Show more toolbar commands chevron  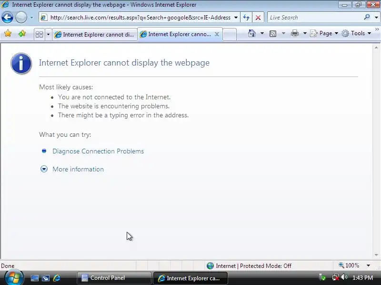click(377, 29)
